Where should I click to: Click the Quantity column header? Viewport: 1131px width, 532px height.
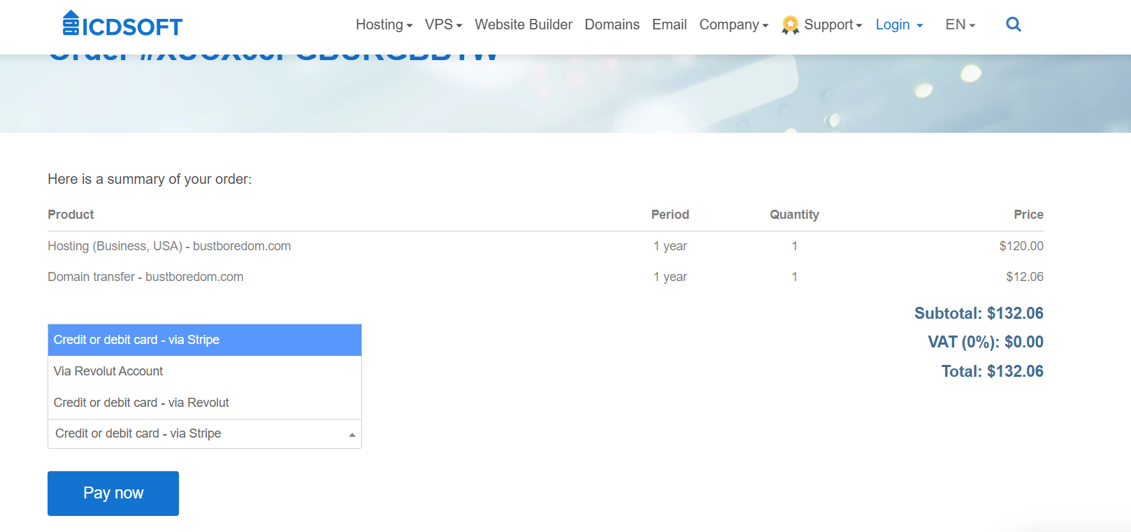(x=794, y=215)
